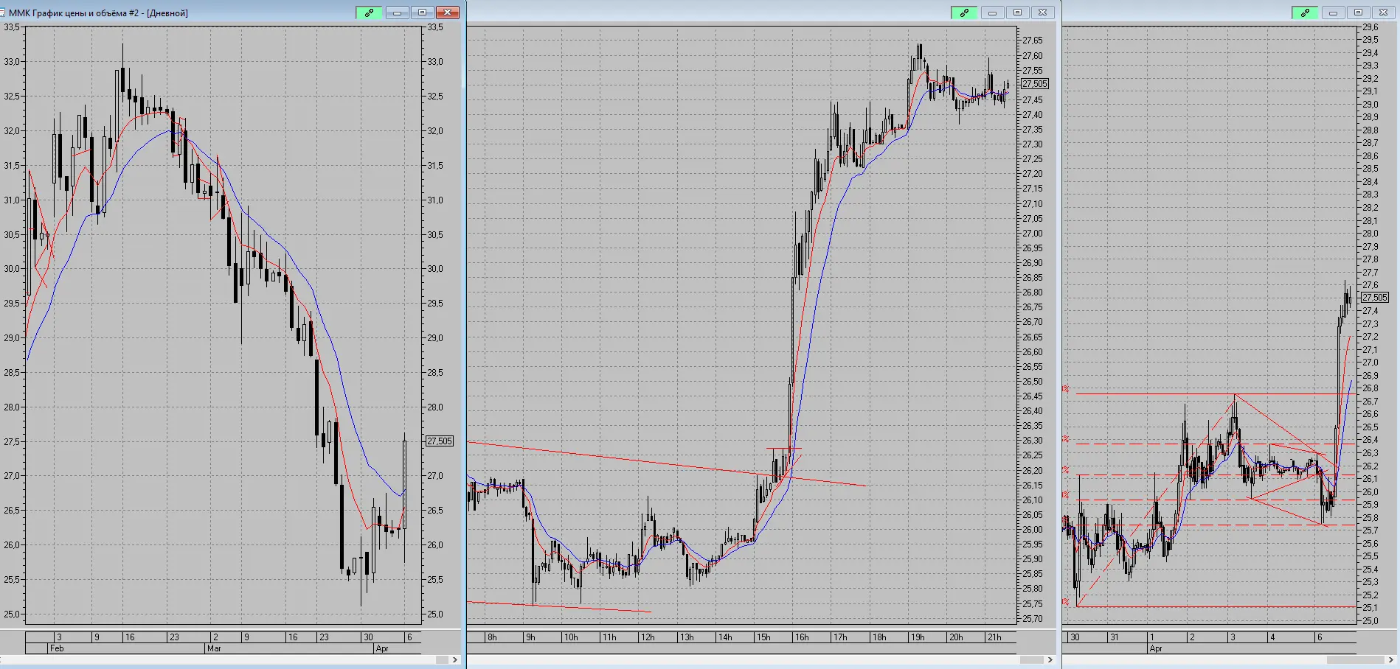This screenshot has width=1400, height=669.
Task: Click right scroll arrow under daily chart
Action: click(x=454, y=659)
